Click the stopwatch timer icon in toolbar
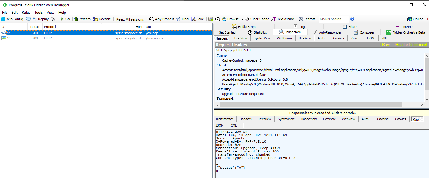 pyautogui.click(x=217, y=19)
